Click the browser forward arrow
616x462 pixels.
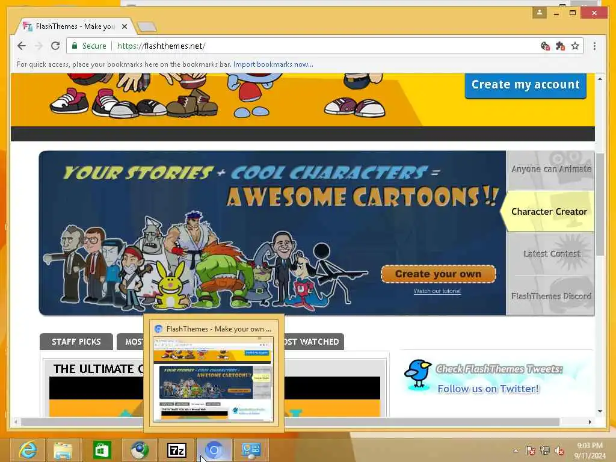[38, 46]
